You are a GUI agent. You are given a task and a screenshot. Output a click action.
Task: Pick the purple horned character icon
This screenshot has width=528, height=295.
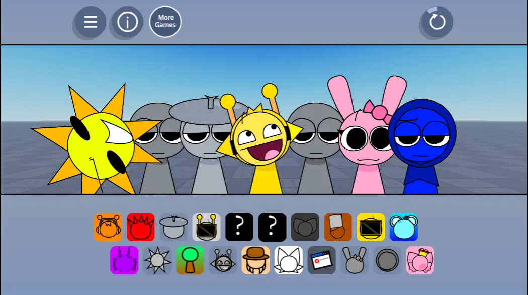click(124, 260)
